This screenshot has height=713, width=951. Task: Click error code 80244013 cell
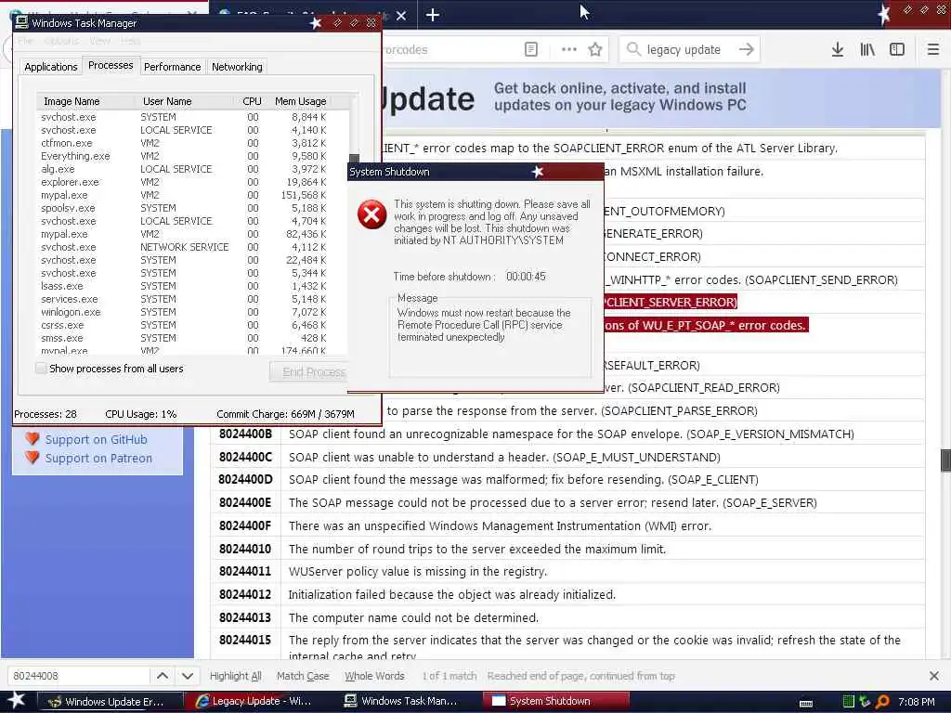(x=245, y=617)
